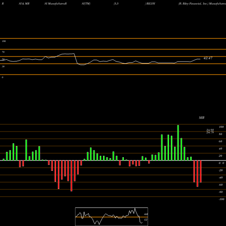
Task: Click the "(B. Riley Financial, Inc.)" header text
Action: click(193, 4)
